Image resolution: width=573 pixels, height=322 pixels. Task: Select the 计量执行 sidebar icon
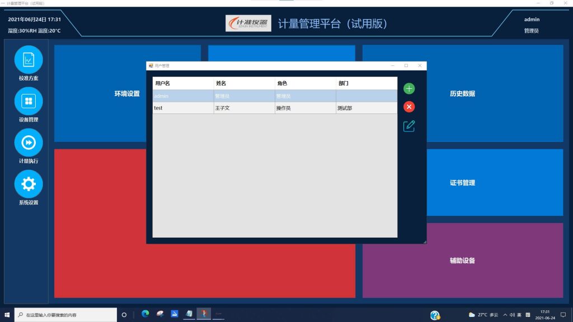[29, 143]
